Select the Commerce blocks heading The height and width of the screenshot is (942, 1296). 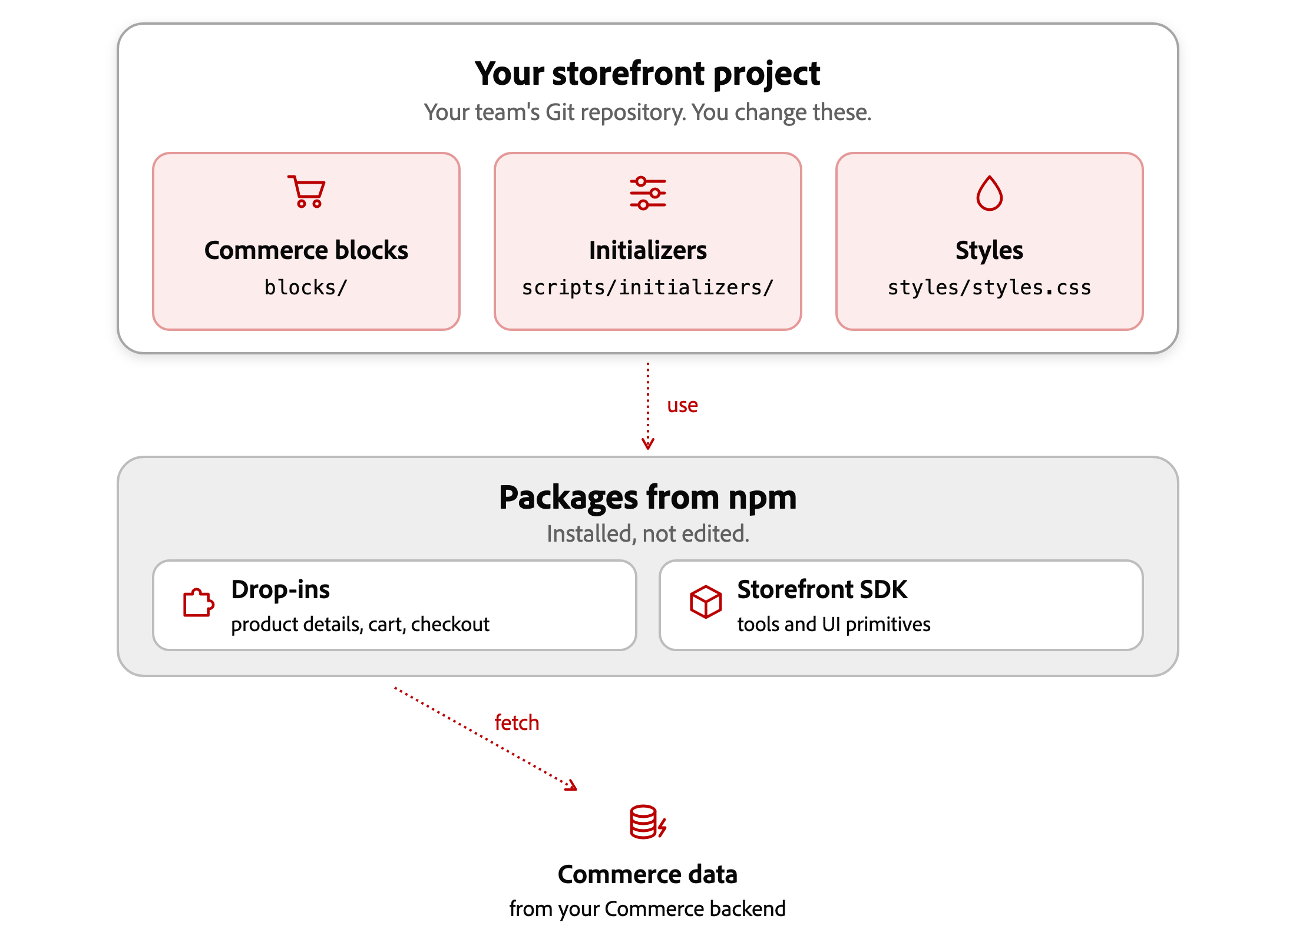pos(306,251)
